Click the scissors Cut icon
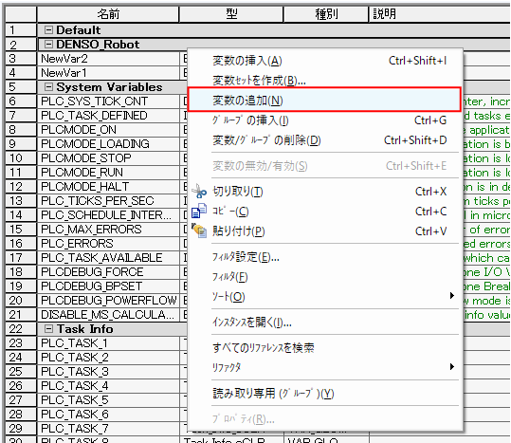511x443 pixels. coord(199,192)
